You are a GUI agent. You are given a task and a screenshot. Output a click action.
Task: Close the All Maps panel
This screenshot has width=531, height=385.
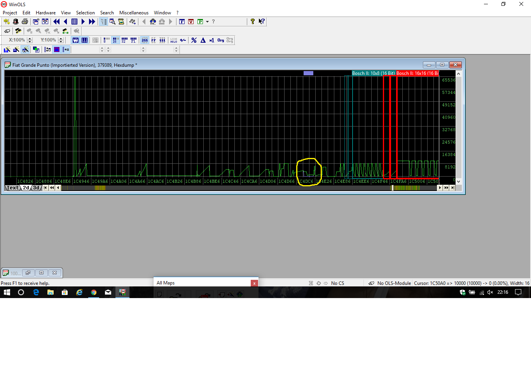(x=254, y=283)
